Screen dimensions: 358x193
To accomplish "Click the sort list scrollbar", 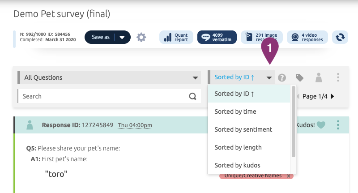I will point(294,122).
